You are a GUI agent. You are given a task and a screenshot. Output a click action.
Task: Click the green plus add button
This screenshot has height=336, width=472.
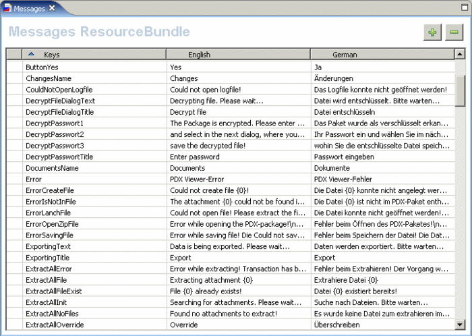432,32
